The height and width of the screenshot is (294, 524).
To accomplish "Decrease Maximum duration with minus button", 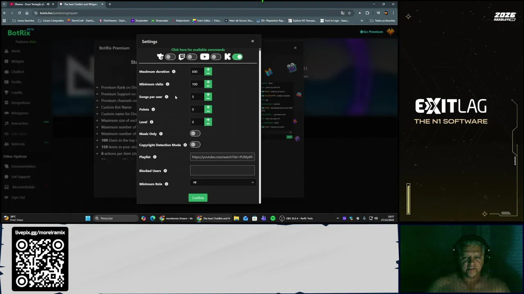I will 208,73.
